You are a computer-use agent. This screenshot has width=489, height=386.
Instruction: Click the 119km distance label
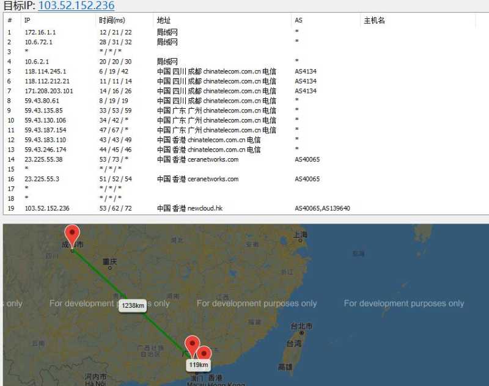pyautogui.click(x=198, y=365)
